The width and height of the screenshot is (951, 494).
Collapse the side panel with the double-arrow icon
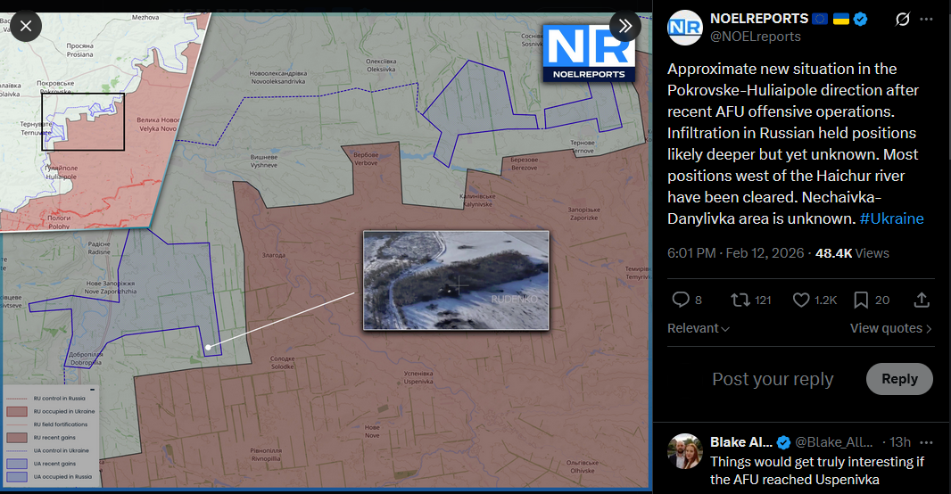[625, 26]
